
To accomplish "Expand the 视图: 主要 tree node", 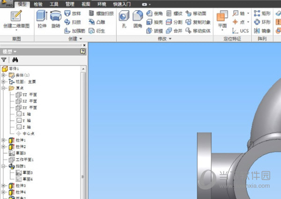I will [3, 81].
